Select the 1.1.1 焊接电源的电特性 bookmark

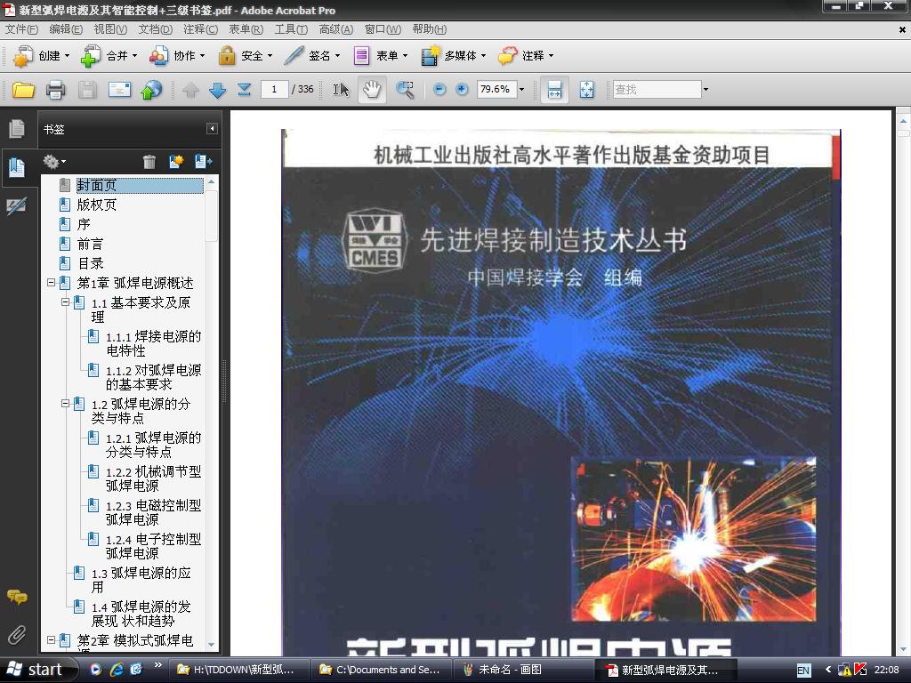pos(153,343)
